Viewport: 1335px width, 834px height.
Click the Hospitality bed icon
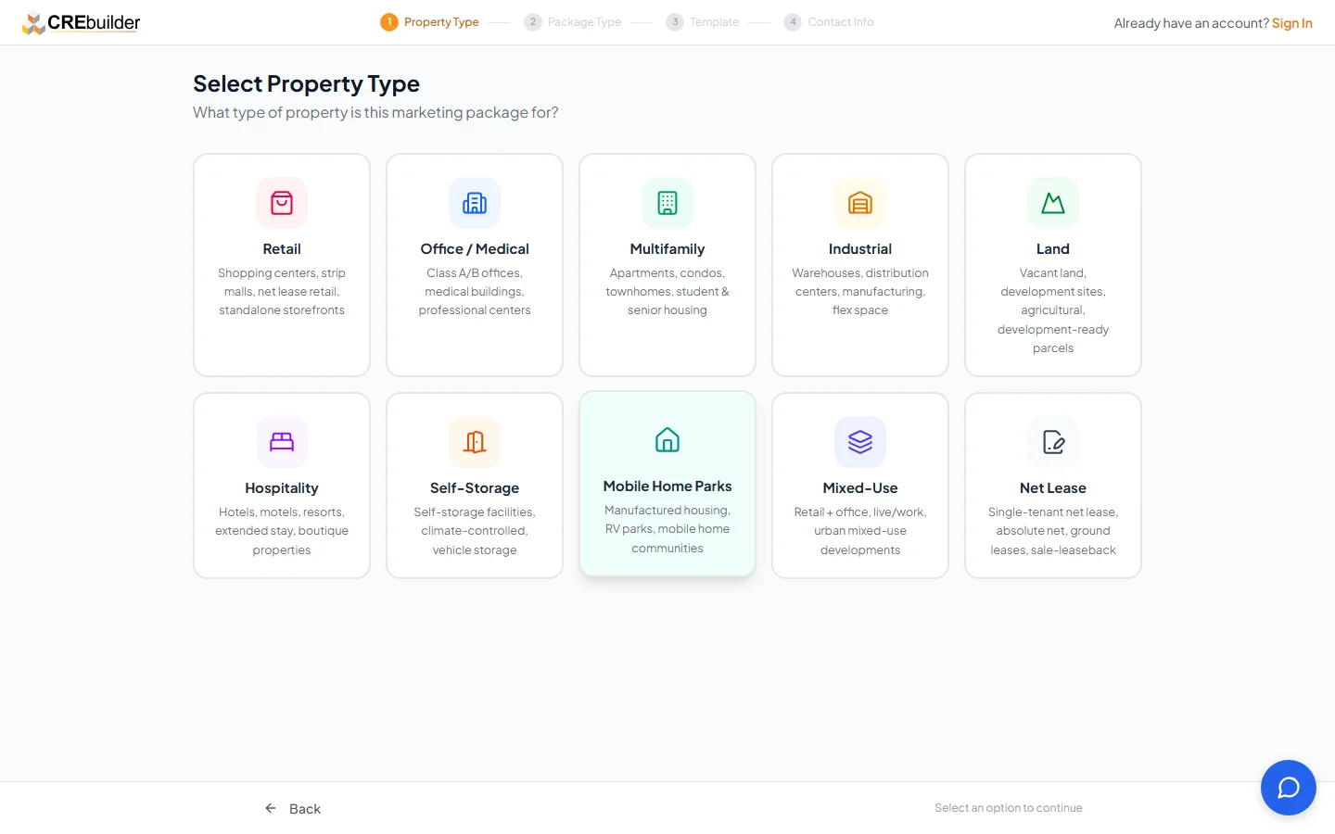(282, 442)
